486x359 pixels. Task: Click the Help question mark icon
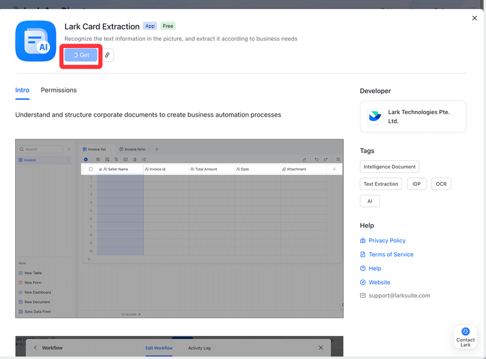[363, 268]
